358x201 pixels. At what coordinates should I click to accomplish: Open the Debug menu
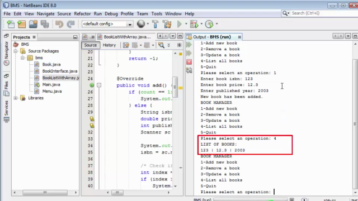coord(111,13)
